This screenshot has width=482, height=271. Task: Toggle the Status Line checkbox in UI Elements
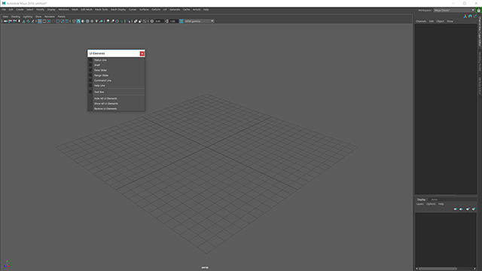click(x=90, y=60)
